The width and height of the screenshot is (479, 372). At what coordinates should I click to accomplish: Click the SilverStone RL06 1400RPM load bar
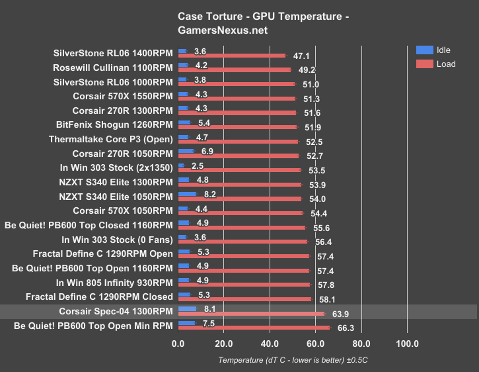[x=231, y=56]
